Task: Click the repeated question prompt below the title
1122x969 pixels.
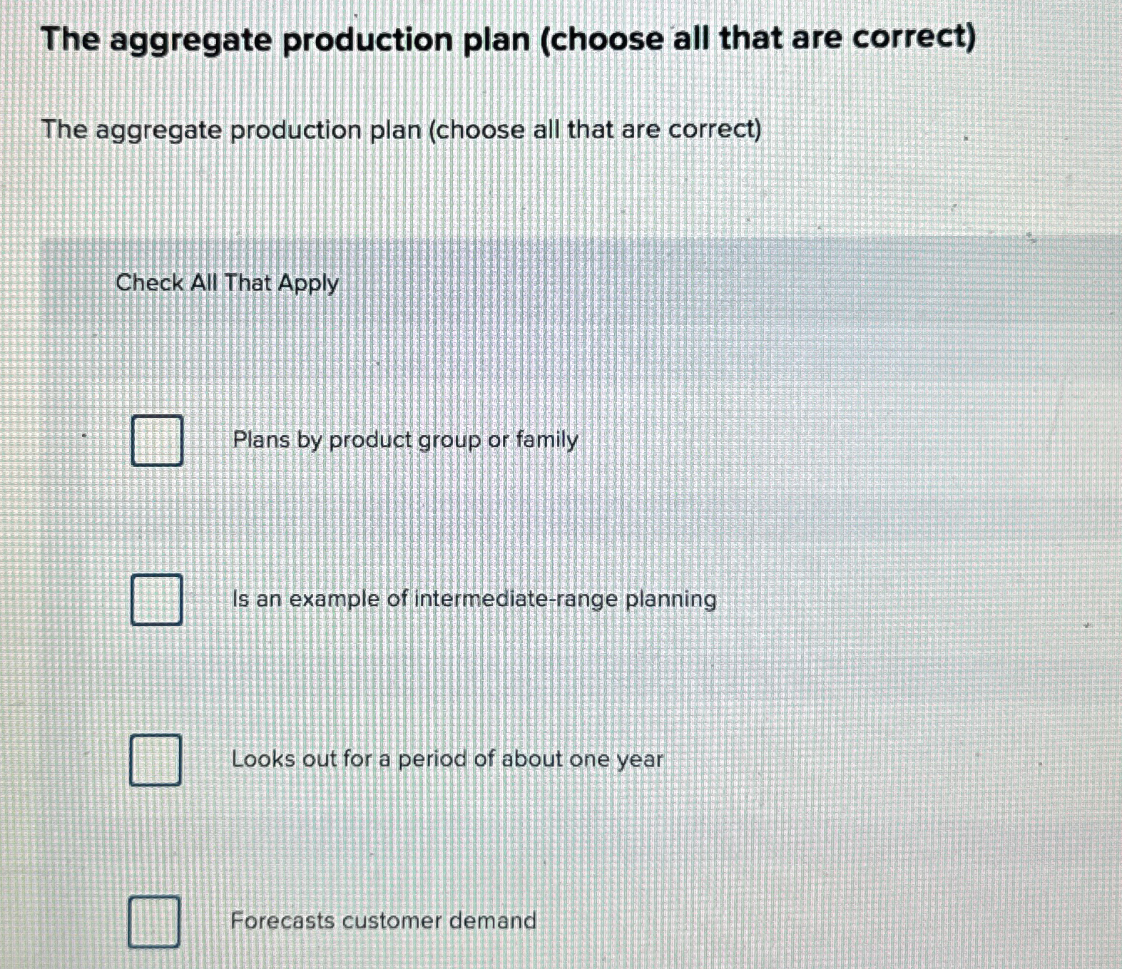Action: [402, 130]
